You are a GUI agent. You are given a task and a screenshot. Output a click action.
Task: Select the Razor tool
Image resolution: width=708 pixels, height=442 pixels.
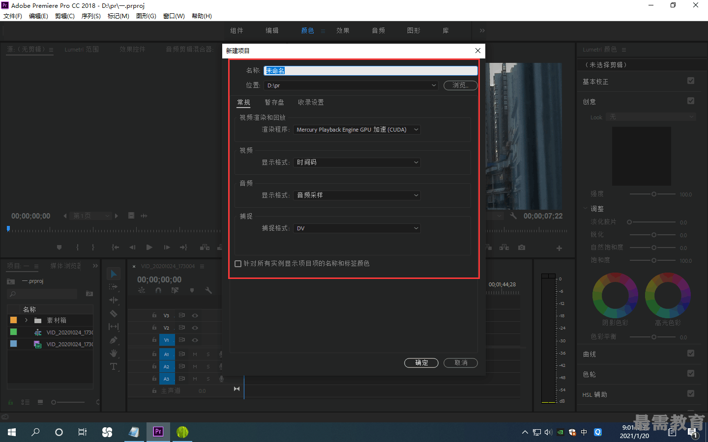pos(114,313)
